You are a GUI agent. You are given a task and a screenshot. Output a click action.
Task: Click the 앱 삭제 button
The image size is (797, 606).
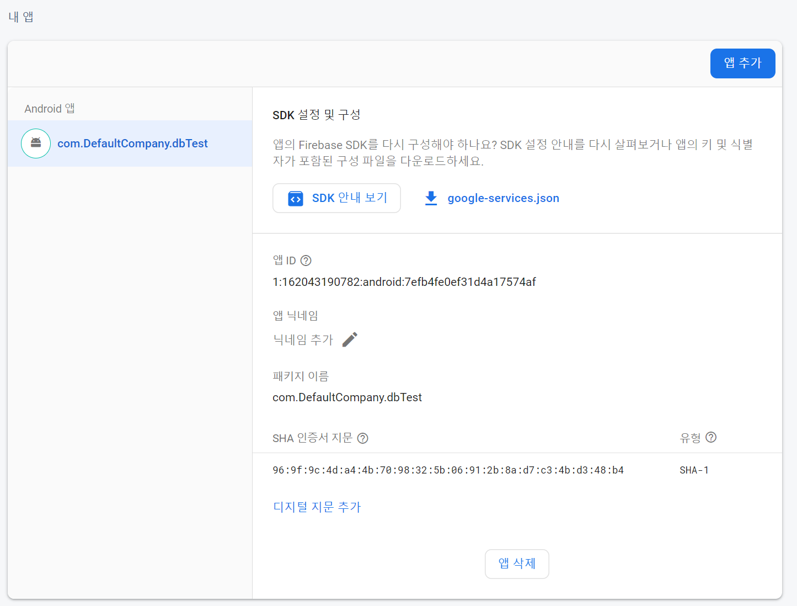517,564
